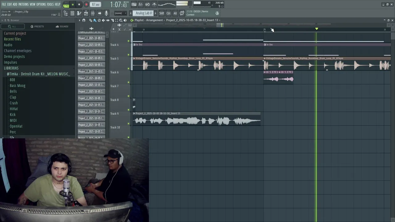395x222 pixels.
Task: Click the X icon in playlist header
Action: (x=119, y=29)
